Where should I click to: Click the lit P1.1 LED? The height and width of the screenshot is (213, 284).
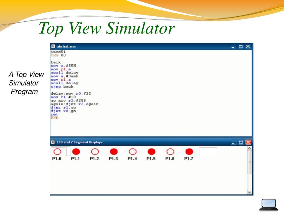coord(76,152)
